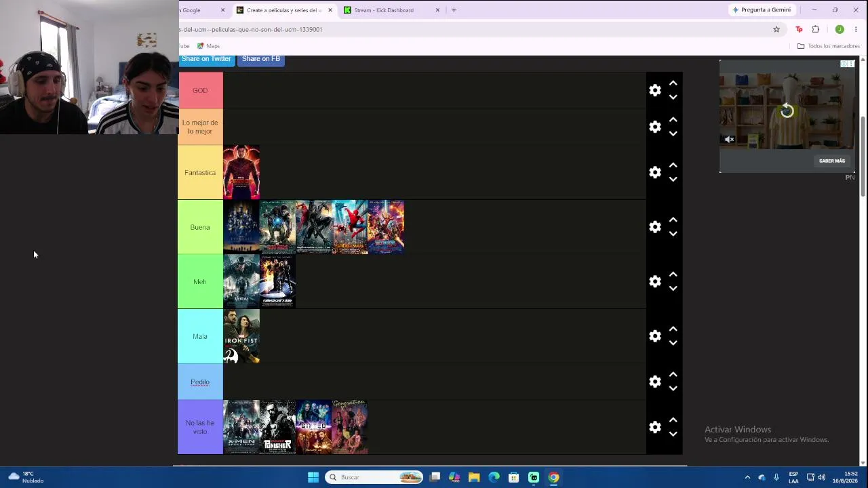Select the Mala tier label
Screen dimensions: 868x488
(x=200, y=336)
